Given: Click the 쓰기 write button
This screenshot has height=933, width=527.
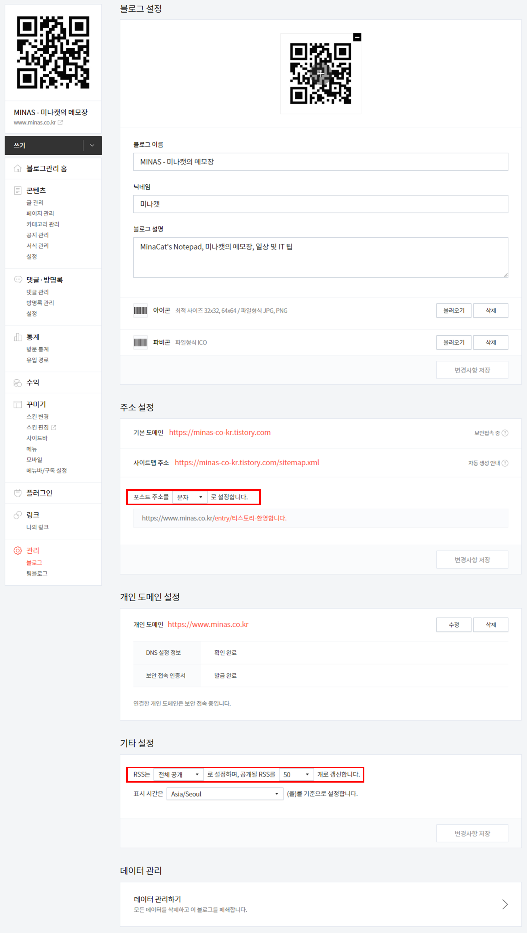Looking at the screenshot, I should pyautogui.click(x=43, y=145).
